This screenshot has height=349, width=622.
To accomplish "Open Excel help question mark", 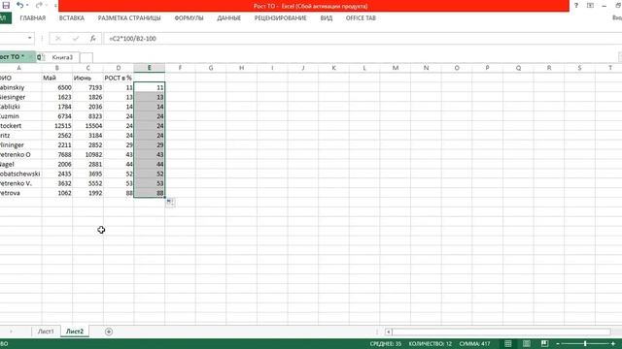I will point(576,5).
